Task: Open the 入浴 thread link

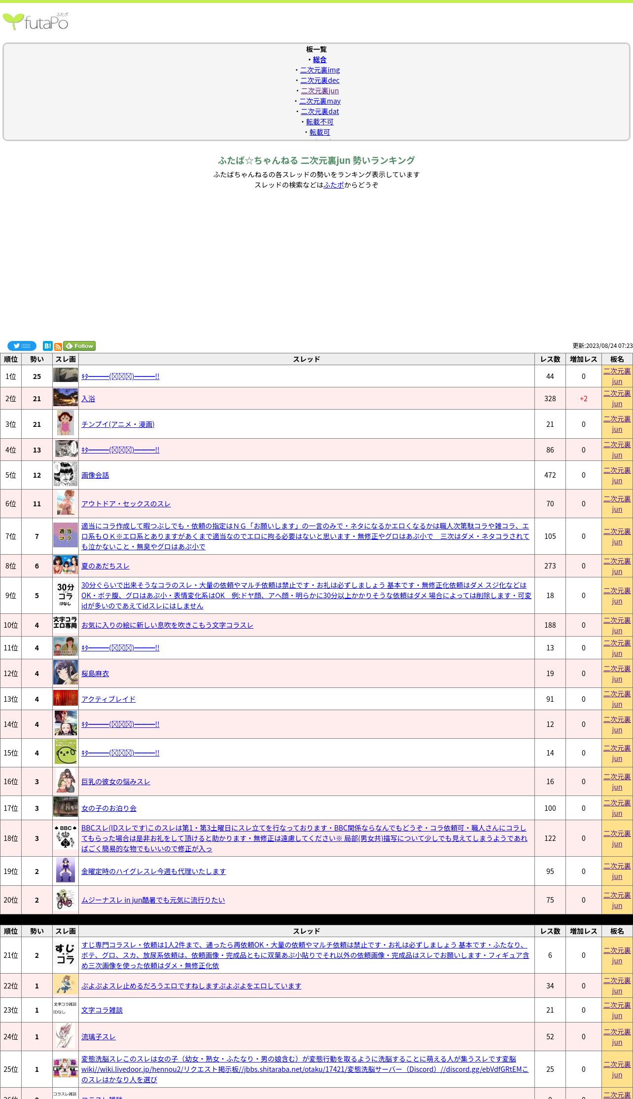Action: [88, 399]
